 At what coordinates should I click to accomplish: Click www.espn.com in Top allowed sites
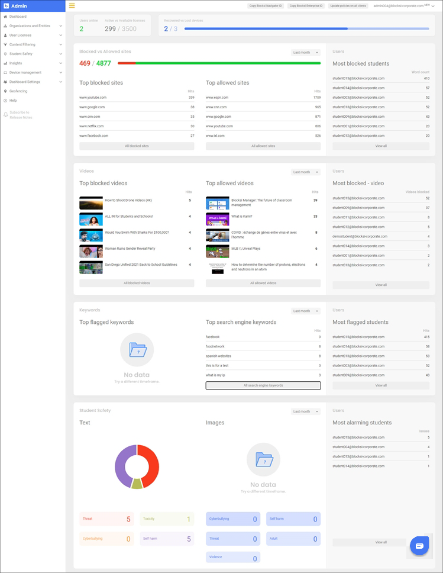tap(217, 98)
